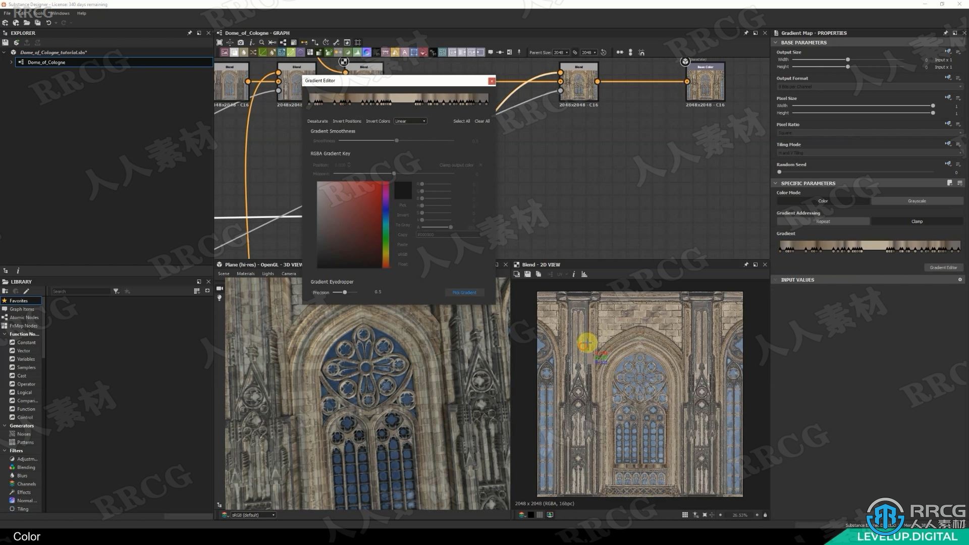Screen dimensions: 969x545
Task: Click the 3D View panel icon
Action: coord(219,264)
